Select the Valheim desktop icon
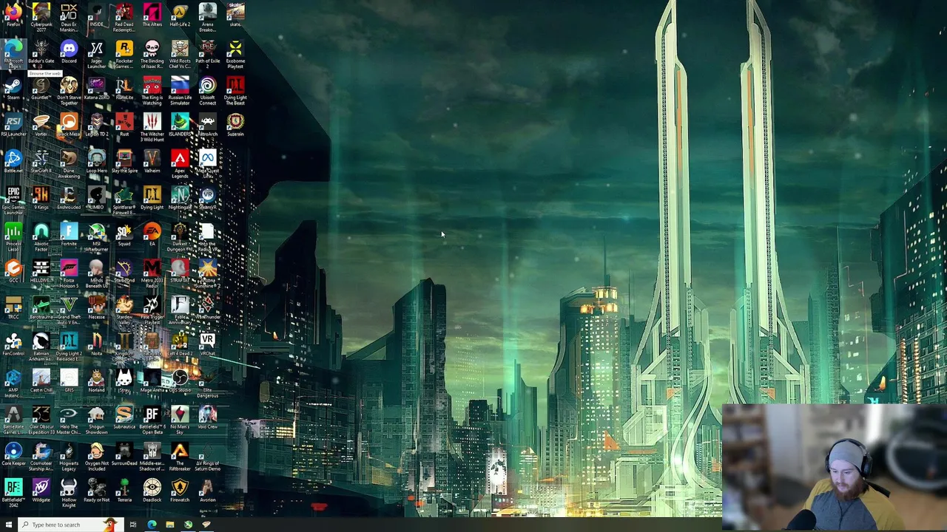The image size is (947, 532). tap(152, 162)
